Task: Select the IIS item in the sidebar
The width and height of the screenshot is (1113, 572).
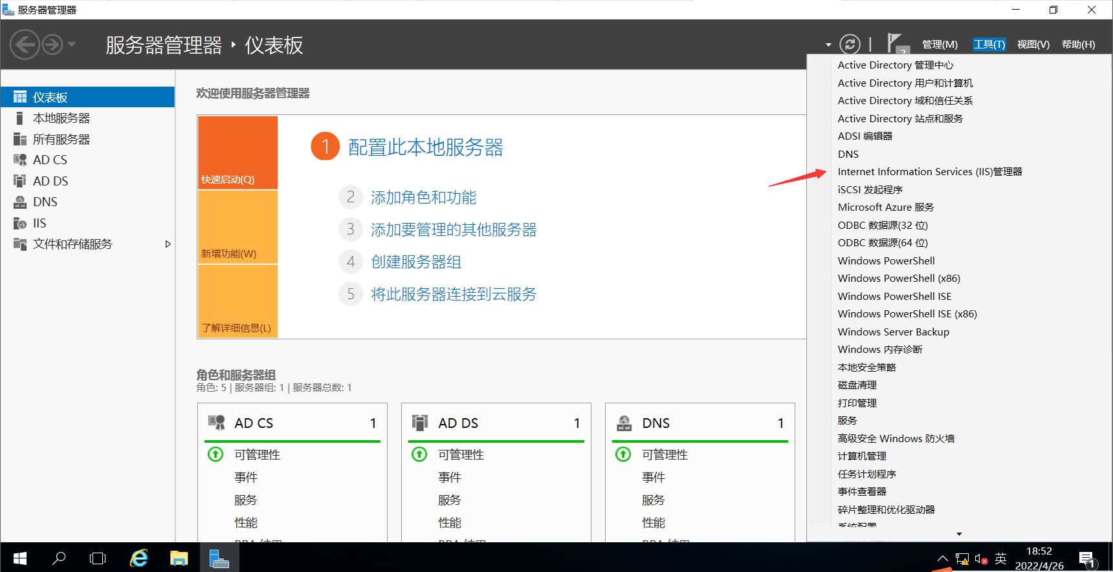Action: pyautogui.click(x=39, y=223)
